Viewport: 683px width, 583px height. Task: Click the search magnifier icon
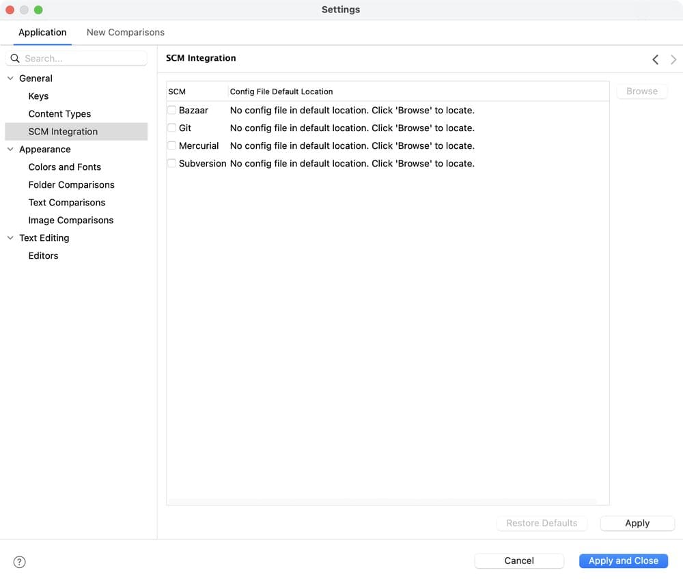(x=15, y=58)
